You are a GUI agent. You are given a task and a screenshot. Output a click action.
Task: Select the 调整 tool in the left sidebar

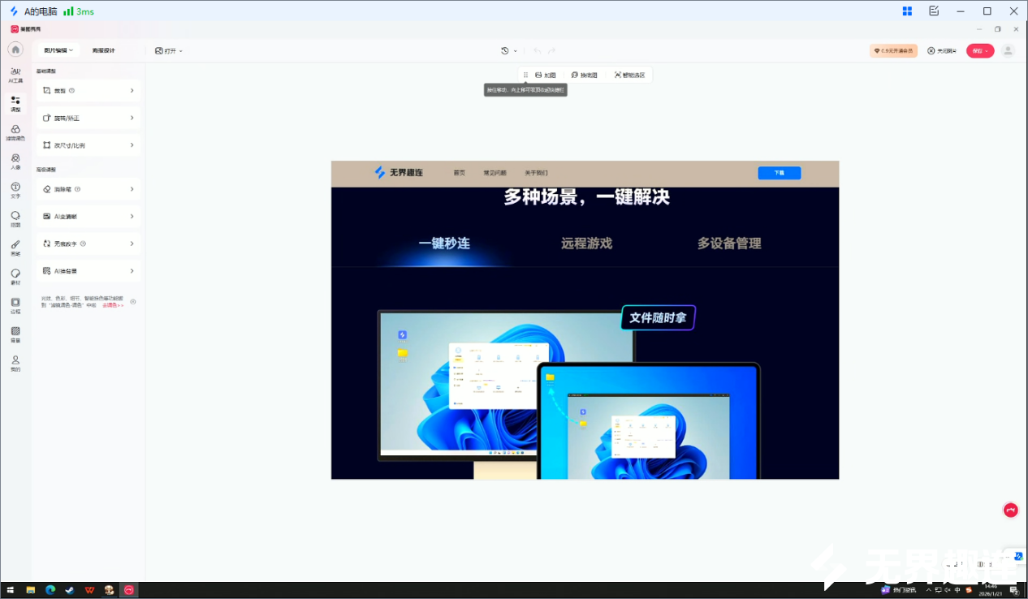pos(15,102)
